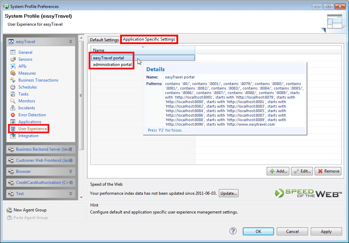This screenshot has height=243, width=349.
Task: Click the Measures icon
Action: pos(13,73)
